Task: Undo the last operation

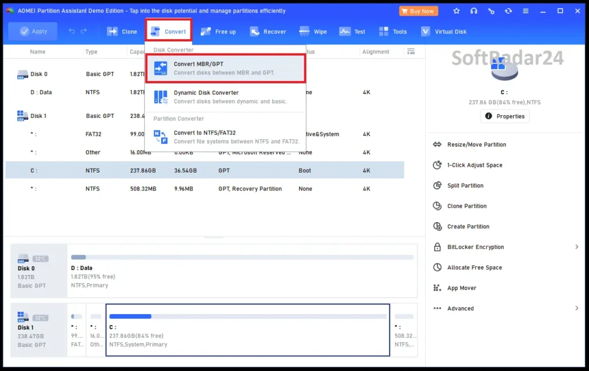Action: click(x=72, y=32)
